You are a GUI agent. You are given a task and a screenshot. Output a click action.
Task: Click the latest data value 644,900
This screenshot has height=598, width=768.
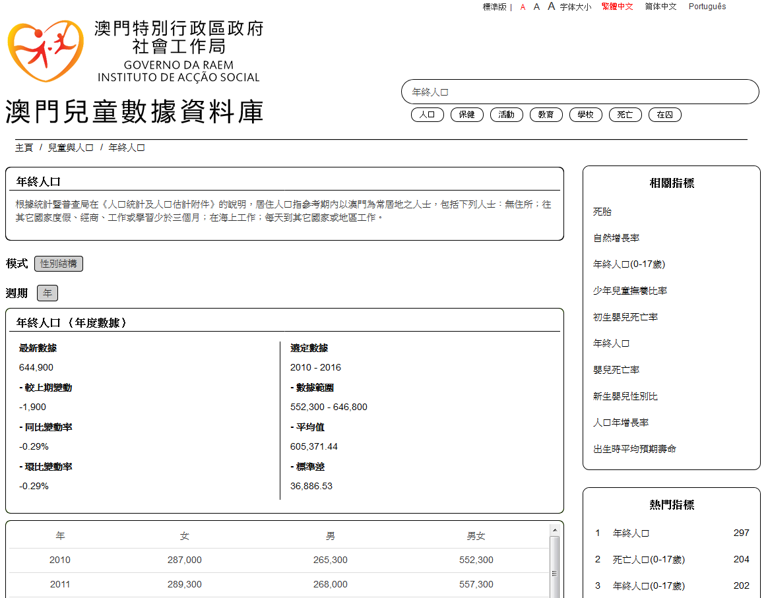pos(36,367)
